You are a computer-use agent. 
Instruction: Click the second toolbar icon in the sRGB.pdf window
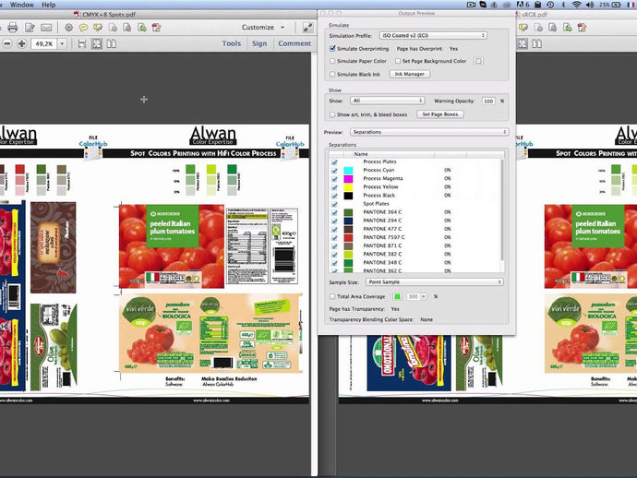click(x=538, y=27)
